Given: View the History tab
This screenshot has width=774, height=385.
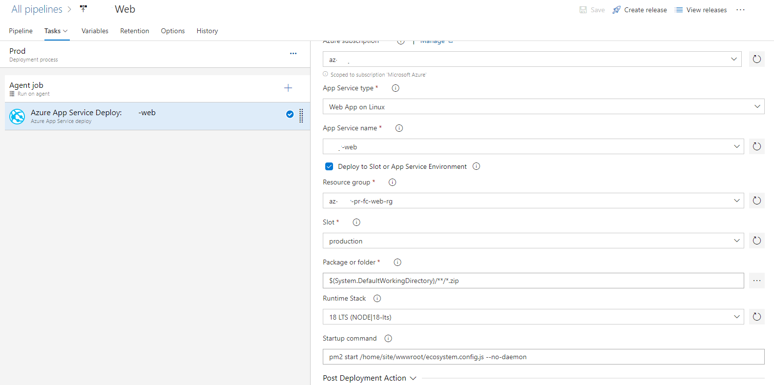Looking at the screenshot, I should pos(208,31).
